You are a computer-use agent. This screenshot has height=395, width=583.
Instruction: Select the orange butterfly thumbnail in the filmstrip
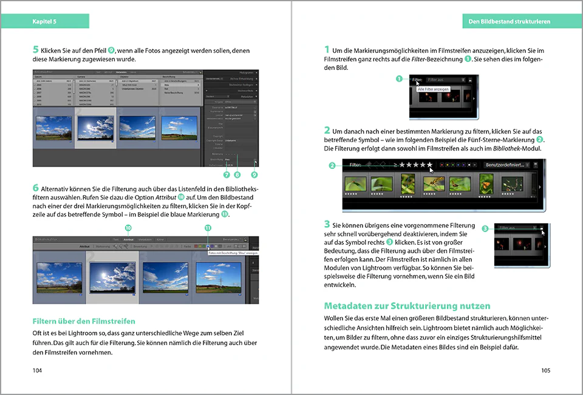point(486,184)
